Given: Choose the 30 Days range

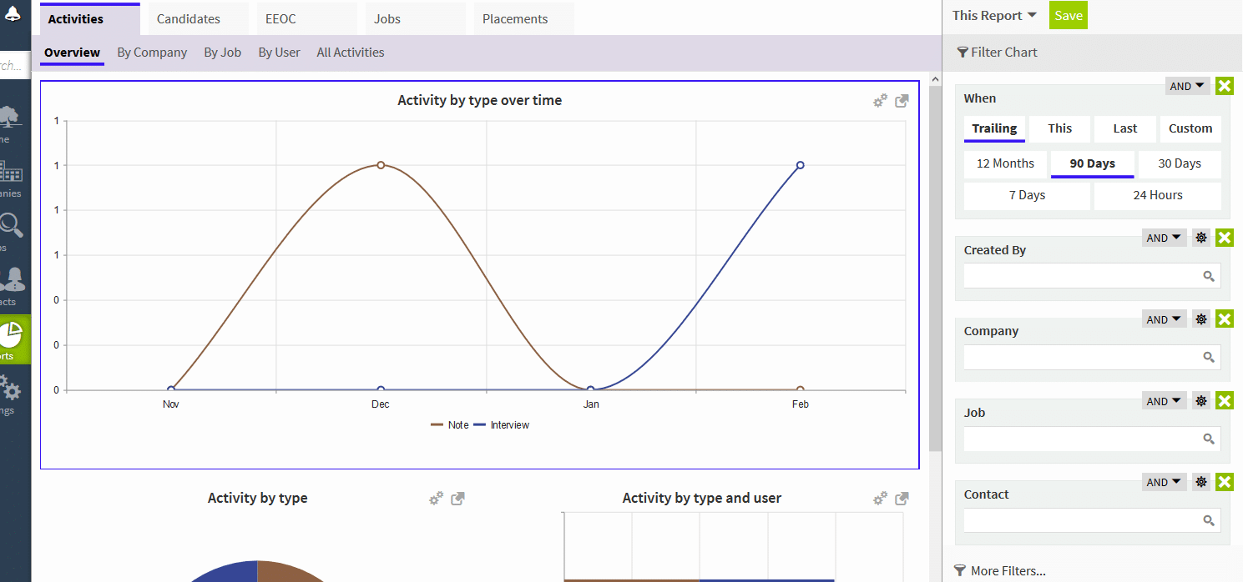Looking at the screenshot, I should coord(1180,163).
